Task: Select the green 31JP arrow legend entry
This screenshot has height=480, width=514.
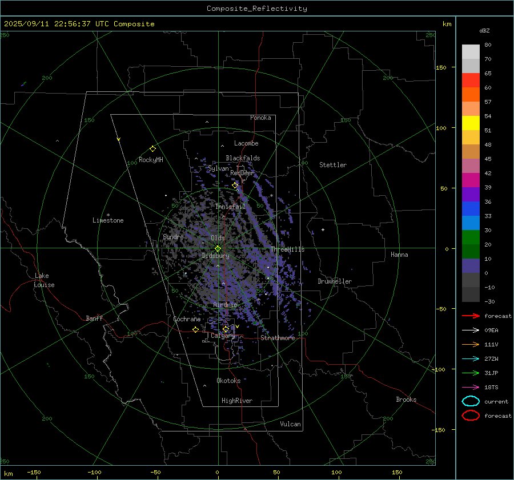Action: tap(471, 373)
